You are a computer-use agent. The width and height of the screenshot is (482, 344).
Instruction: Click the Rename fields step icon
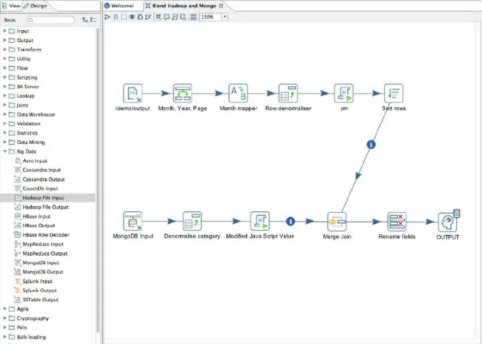click(397, 222)
